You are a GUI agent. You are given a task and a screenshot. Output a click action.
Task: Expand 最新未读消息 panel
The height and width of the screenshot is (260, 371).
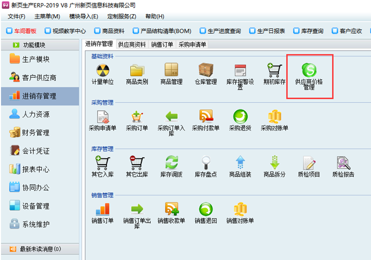39,249
